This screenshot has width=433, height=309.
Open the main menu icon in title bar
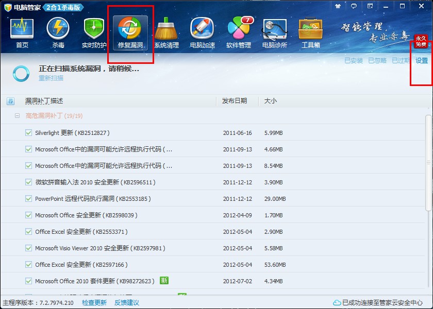pyautogui.click(x=370, y=6)
